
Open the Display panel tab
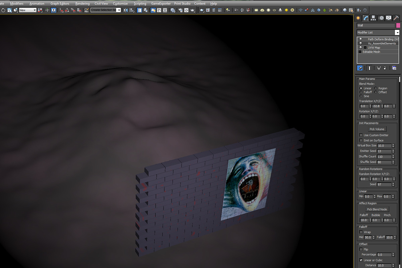pos(389,18)
